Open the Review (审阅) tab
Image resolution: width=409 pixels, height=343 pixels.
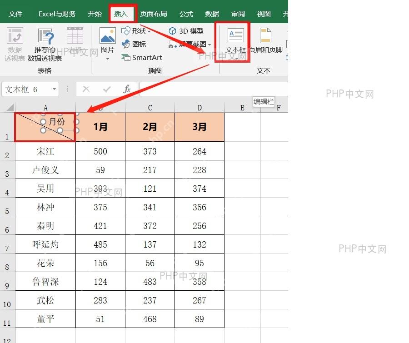238,14
